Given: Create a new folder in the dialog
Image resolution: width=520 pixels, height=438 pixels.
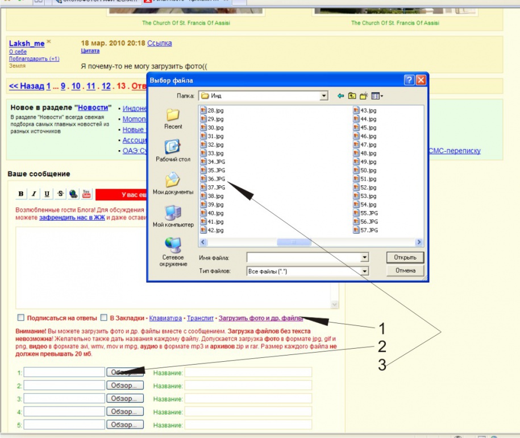Looking at the screenshot, I should [x=364, y=96].
